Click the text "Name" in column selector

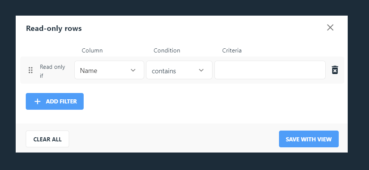(89, 71)
